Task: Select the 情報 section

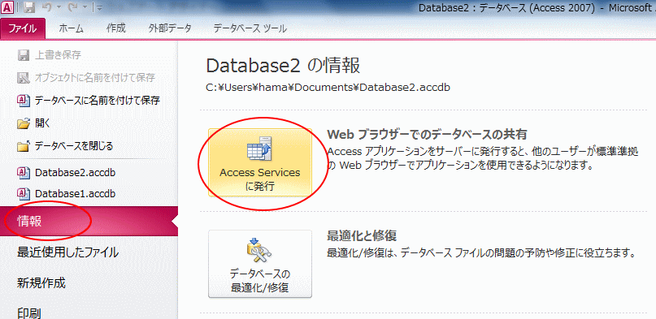Action: point(89,222)
